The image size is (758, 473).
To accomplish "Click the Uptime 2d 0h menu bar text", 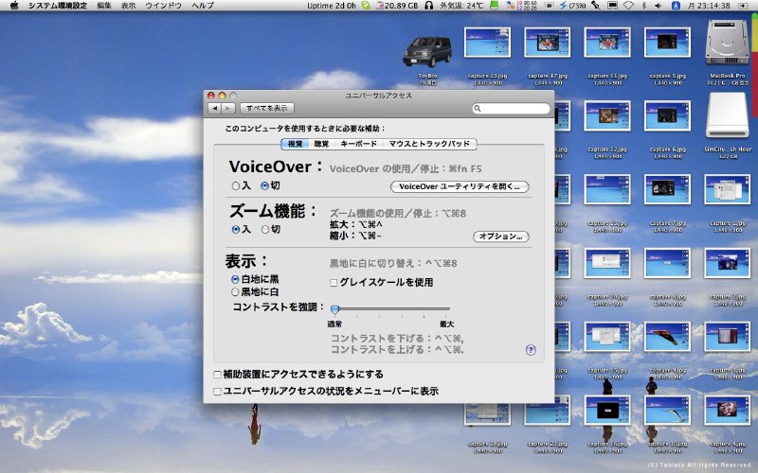I will click(332, 6).
